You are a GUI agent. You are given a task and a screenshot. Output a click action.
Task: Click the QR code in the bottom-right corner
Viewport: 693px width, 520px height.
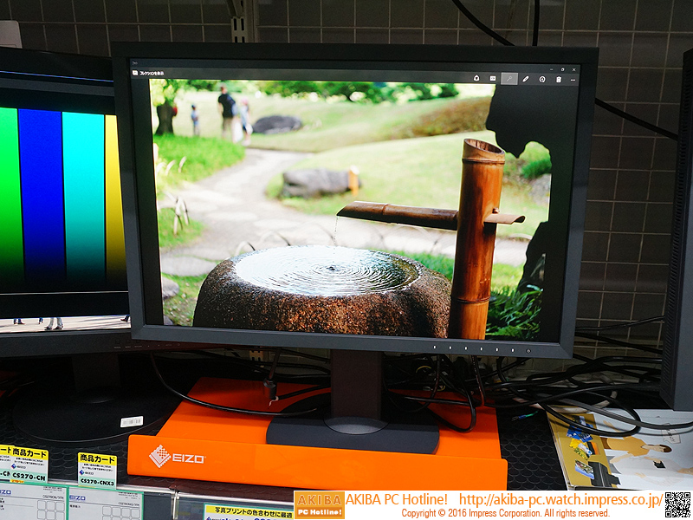coord(676,503)
